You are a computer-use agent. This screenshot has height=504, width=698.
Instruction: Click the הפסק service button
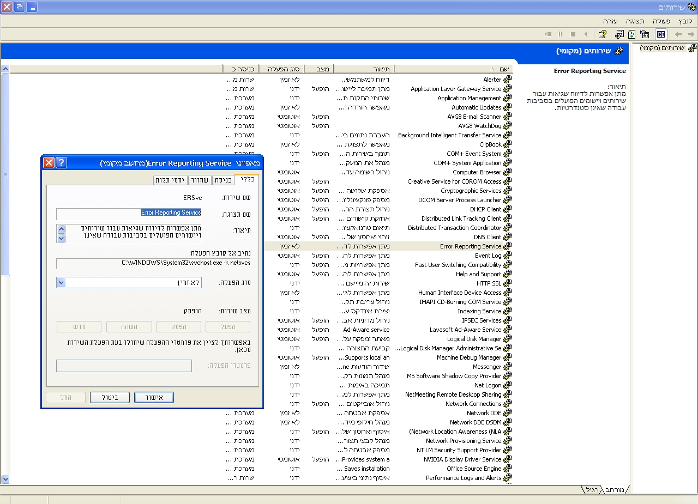click(179, 327)
